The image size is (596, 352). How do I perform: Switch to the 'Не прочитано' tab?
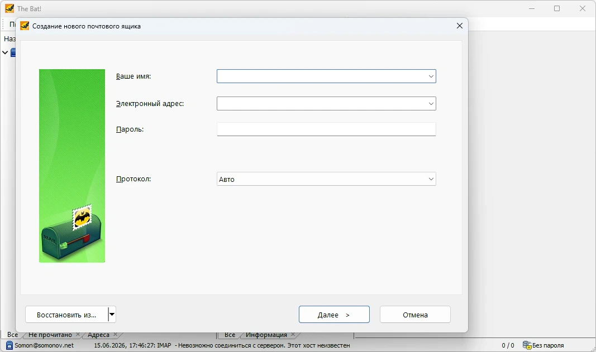coord(50,335)
